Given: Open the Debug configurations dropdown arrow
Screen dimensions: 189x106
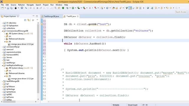Looking at the screenshot, I should pos(70,8).
